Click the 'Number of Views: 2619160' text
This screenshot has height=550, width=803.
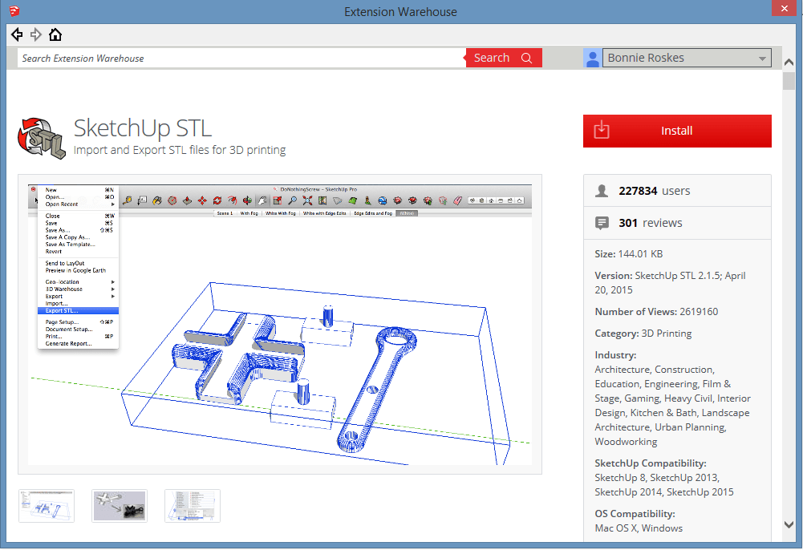(x=656, y=312)
